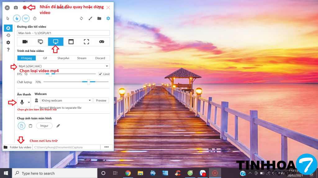
Task: Uncheck the FPS Limit checkbox
Action: [x=100, y=74]
